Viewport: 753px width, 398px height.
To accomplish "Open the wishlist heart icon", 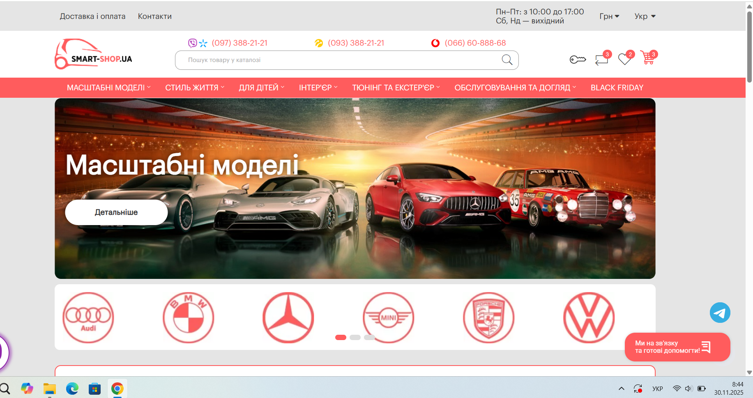I will (x=624, y=60).
